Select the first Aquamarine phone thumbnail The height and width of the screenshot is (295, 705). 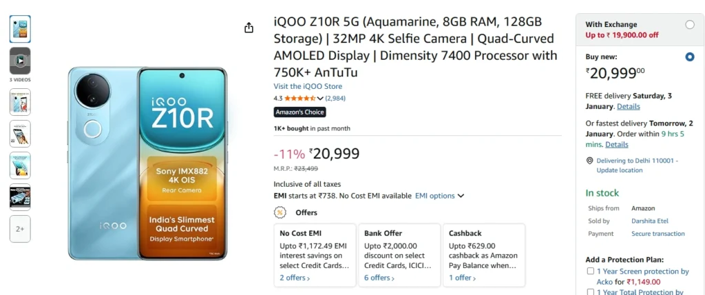pos(20,29)
